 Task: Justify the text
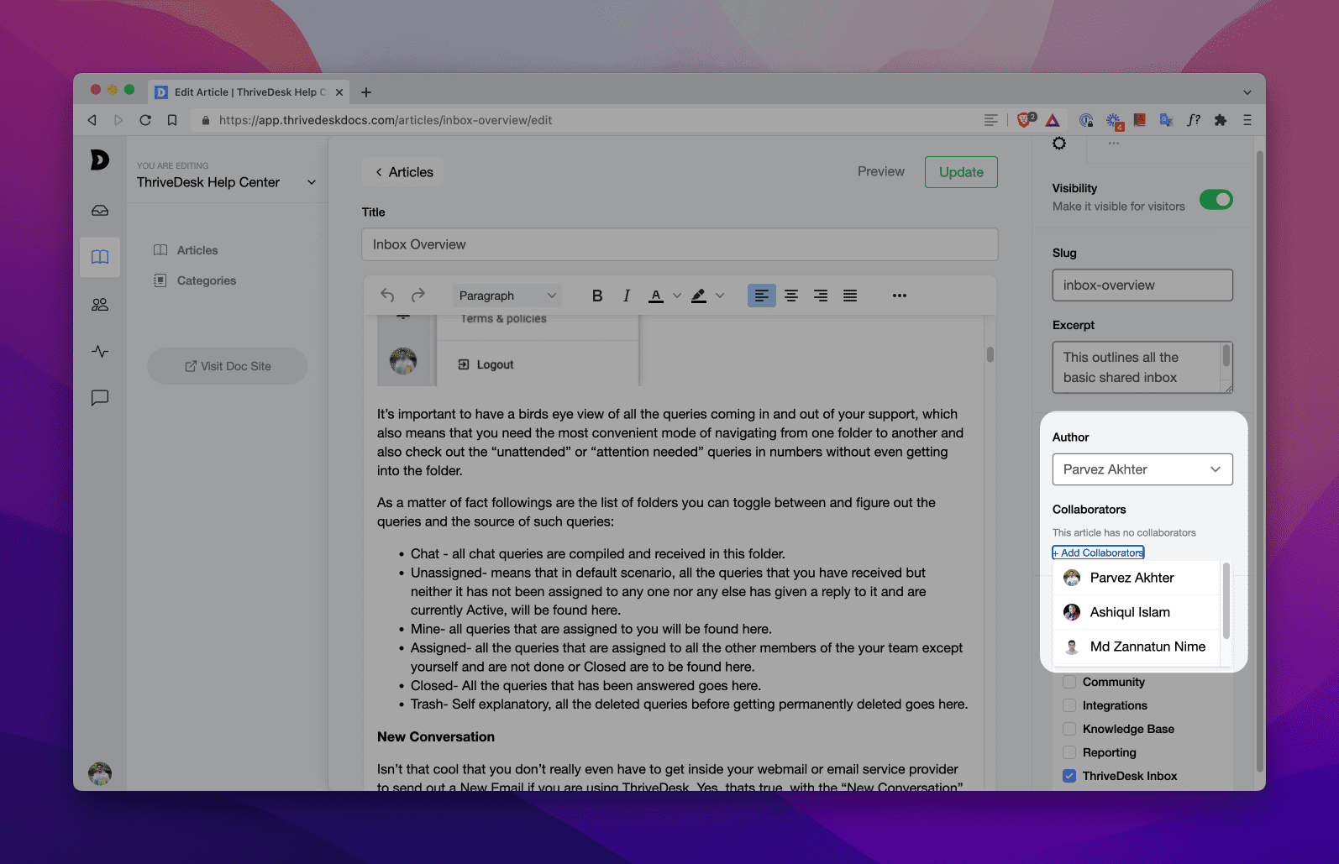(850, 296)
